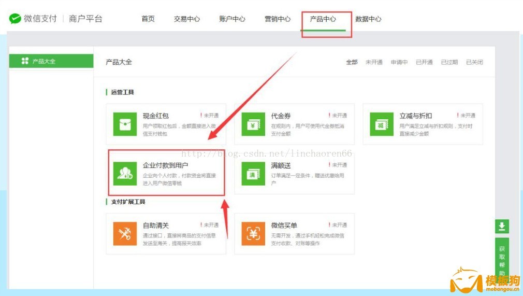Image resolution: width=523 pixels, height=296 pixels.
Task: Go to 账户中心 tab
Action: point(232,19)
